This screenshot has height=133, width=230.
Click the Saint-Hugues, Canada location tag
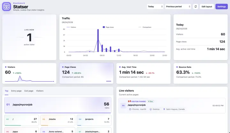174,109
